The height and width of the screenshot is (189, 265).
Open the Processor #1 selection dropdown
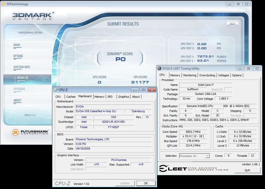207,156
